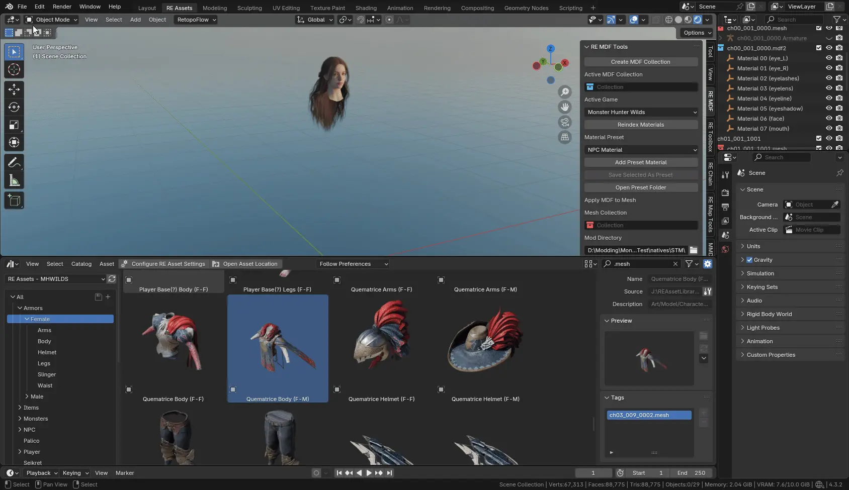Image resolution: width=849 pixels, height=490 pixels.
Task: Expand the Monsters catalog
Action: 20,419
